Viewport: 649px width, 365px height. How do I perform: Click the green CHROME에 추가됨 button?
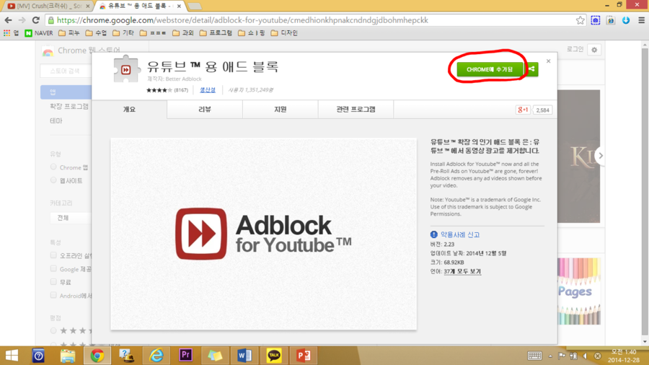tap(490, 69)
